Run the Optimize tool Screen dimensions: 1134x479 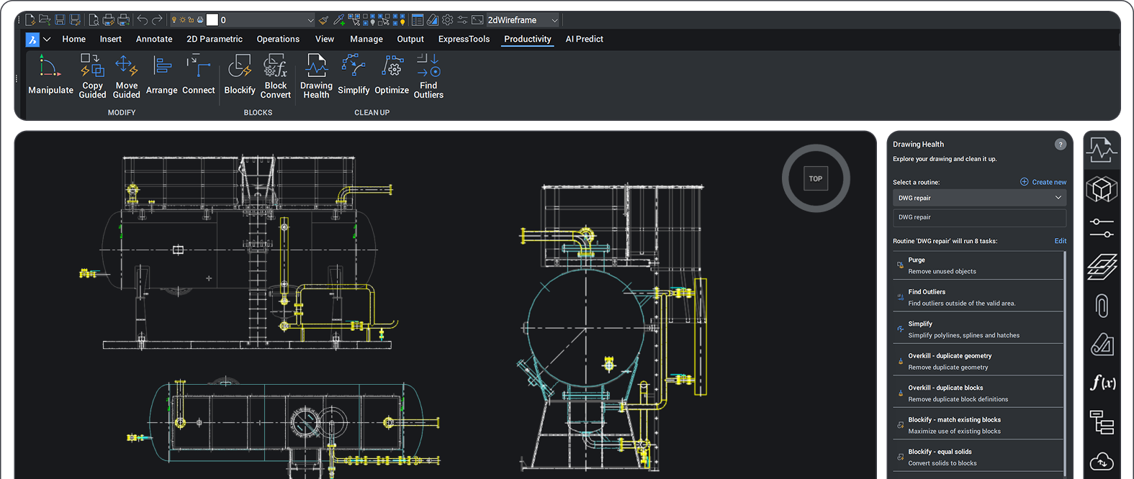(392, 75)
